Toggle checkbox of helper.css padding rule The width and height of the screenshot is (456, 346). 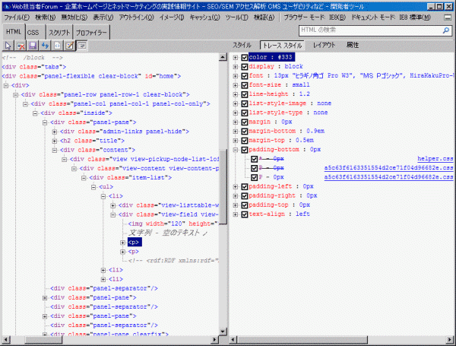[x=254, y=159]
